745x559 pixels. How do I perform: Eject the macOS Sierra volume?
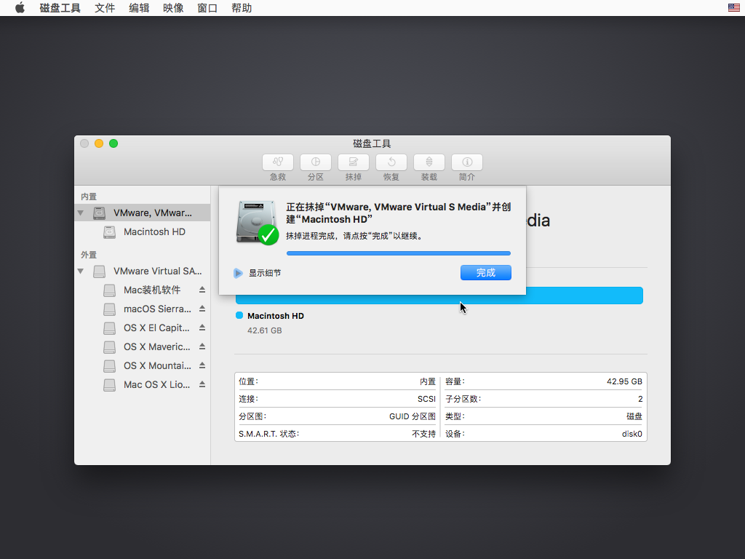tap(202, 309)
